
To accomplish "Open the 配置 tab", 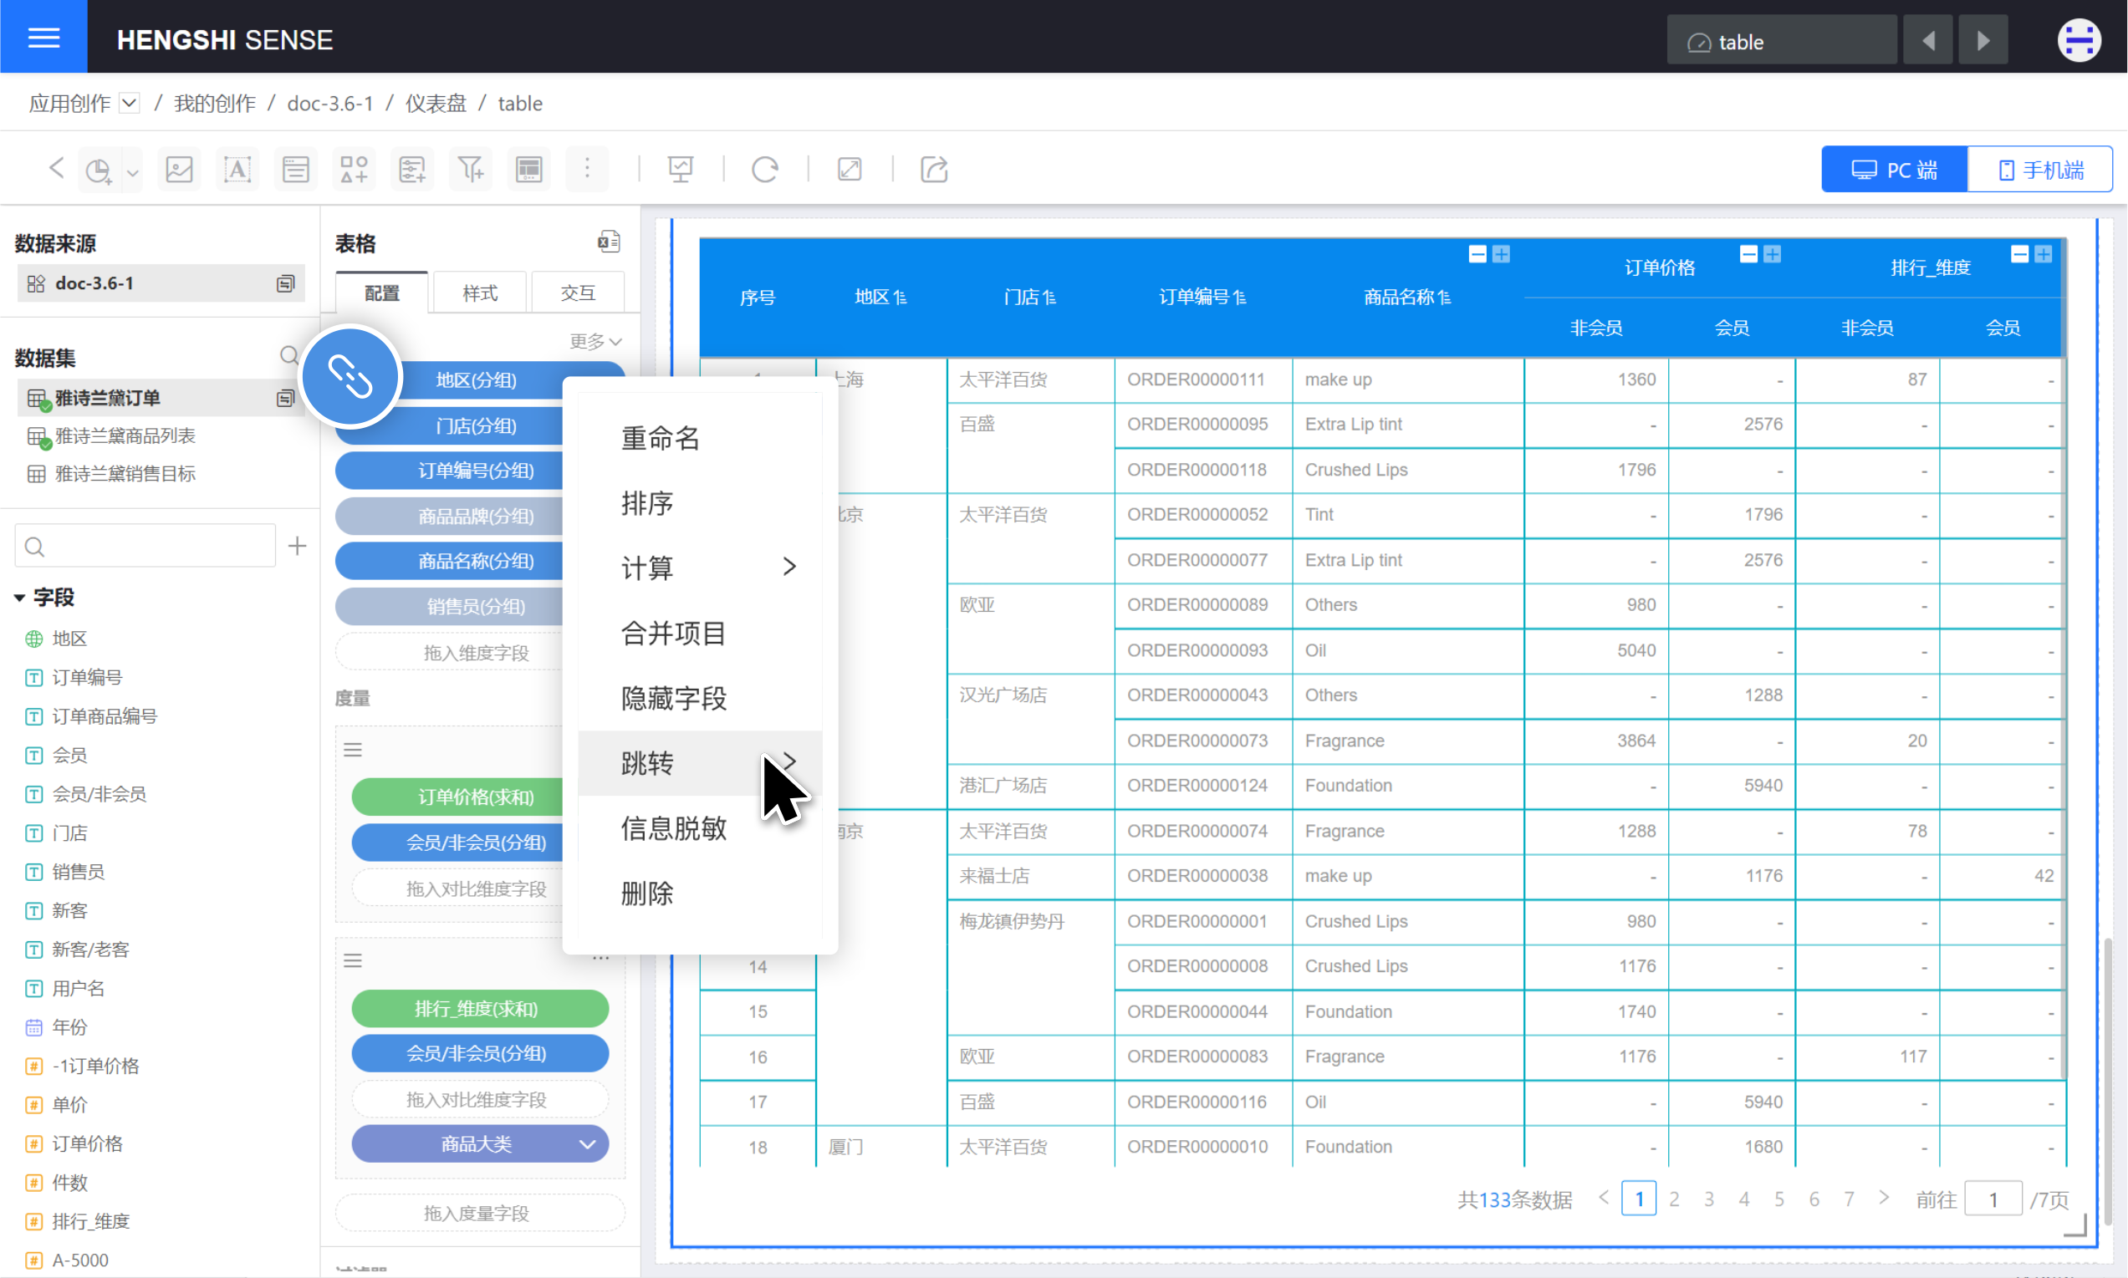I will click(381, 293).
